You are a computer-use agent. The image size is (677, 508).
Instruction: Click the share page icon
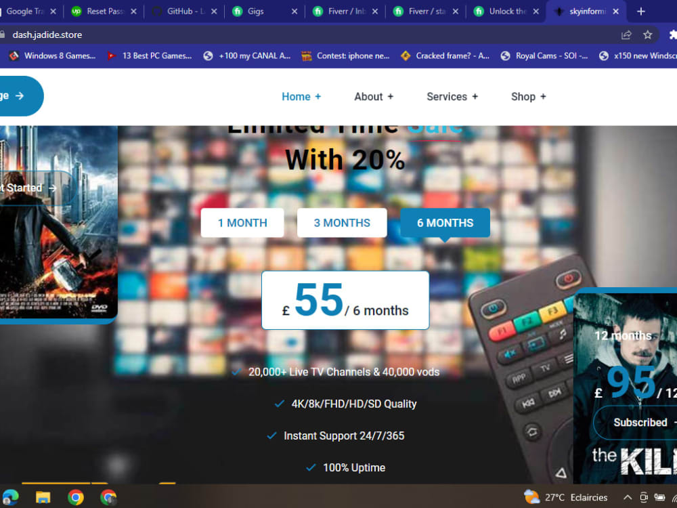[626, 35]
